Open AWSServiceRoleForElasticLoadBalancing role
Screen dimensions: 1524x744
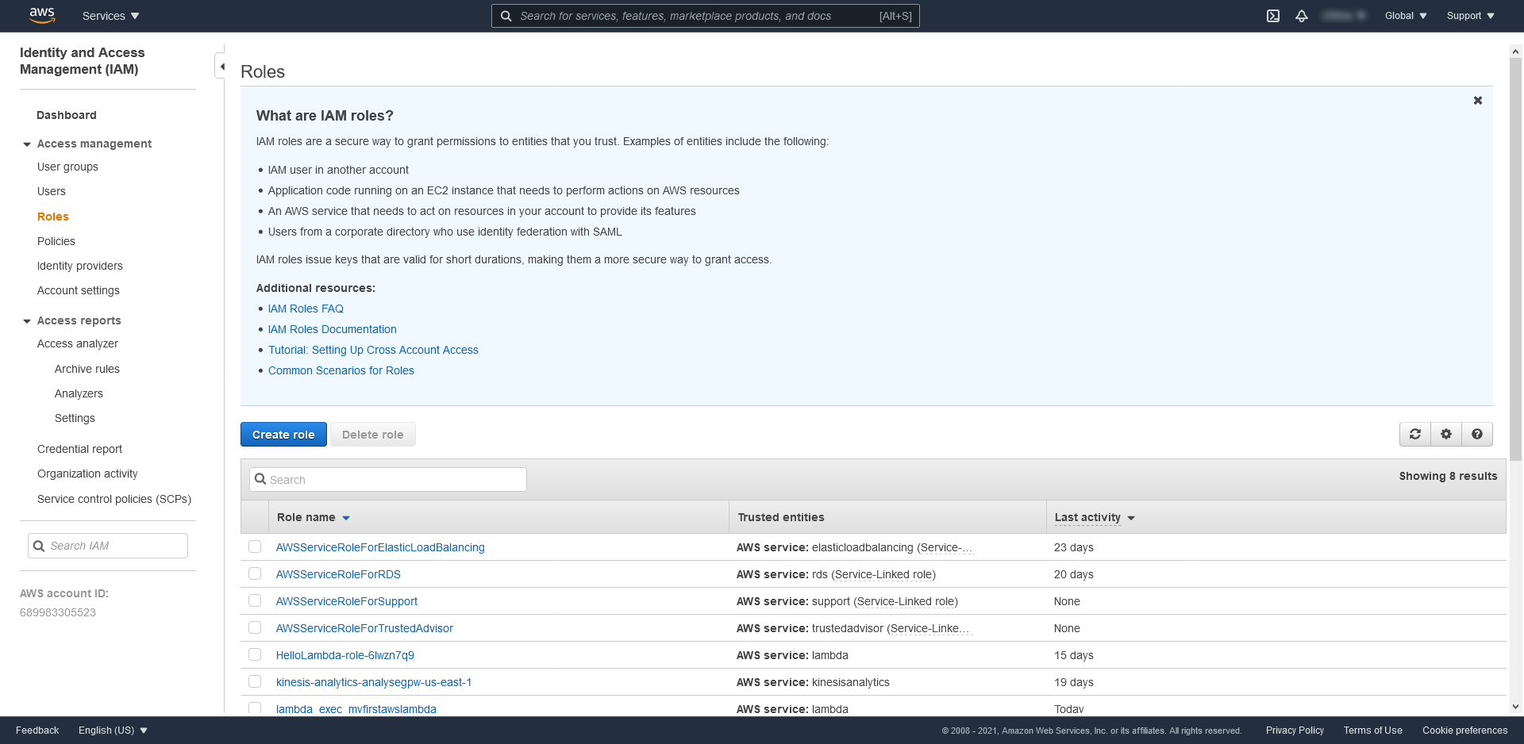coord(380,547)
